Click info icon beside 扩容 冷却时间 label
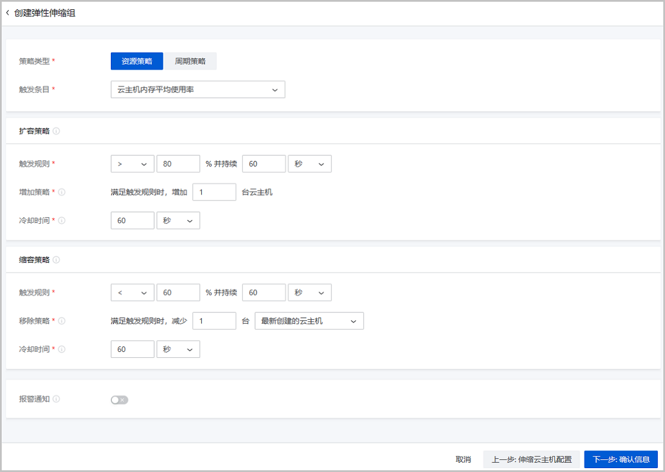The width and height of the screenshot is (665, 472). pyautogui.click(x=62, y=220)
